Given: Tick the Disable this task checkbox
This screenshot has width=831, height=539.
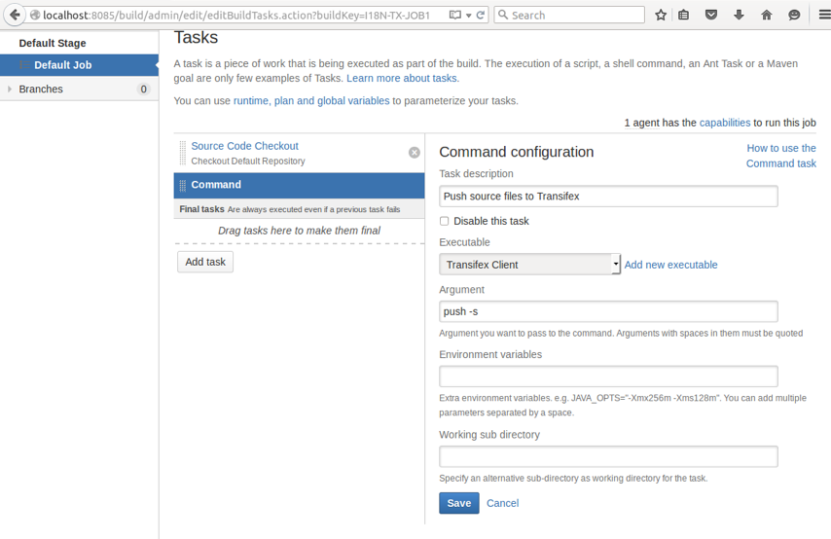Looking at the screenshot, I should [445, 221].
